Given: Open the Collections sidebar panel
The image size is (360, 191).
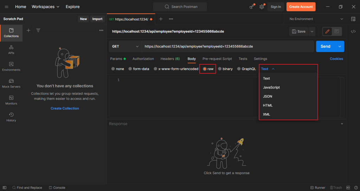Looking at the screenshot, I should [11, 33].
